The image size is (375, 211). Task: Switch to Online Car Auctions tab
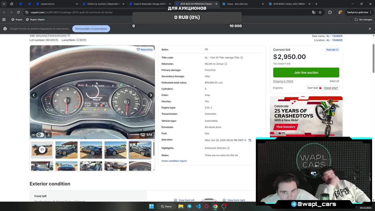tap(103, 4)
